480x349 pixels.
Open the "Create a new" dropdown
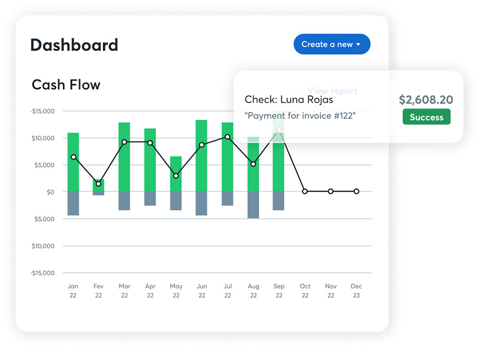pos(332,44)
